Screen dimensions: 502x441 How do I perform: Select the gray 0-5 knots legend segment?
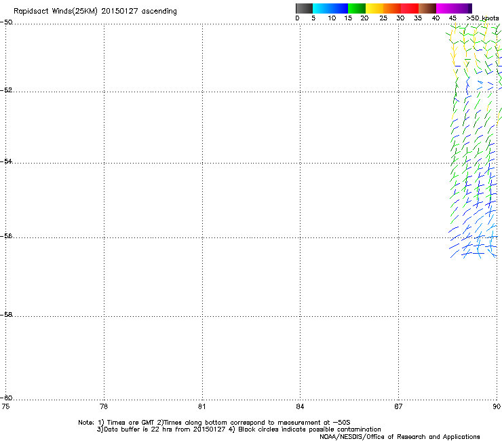tap(304, 8)
